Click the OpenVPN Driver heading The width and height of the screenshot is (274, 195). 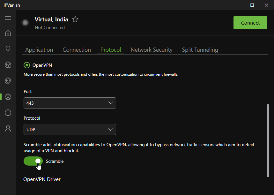tap(42, 179)
